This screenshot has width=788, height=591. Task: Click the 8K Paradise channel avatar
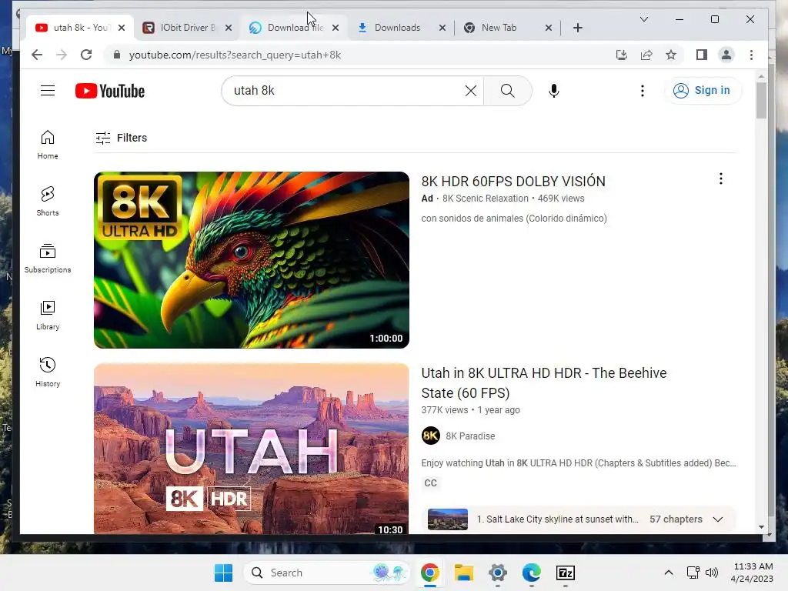431,436
